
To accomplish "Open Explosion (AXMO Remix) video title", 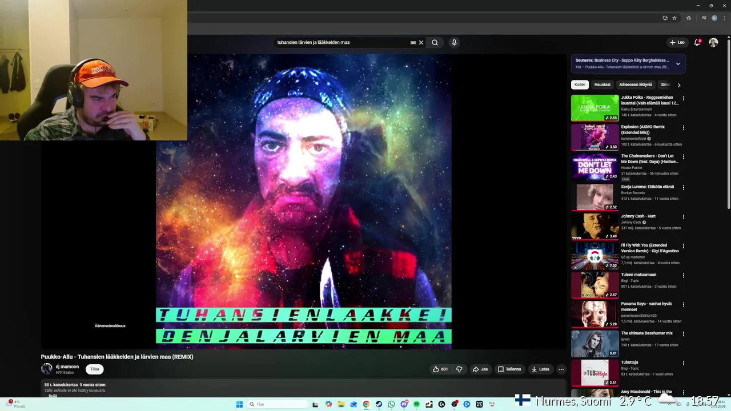I will click(x=643, y=130).
